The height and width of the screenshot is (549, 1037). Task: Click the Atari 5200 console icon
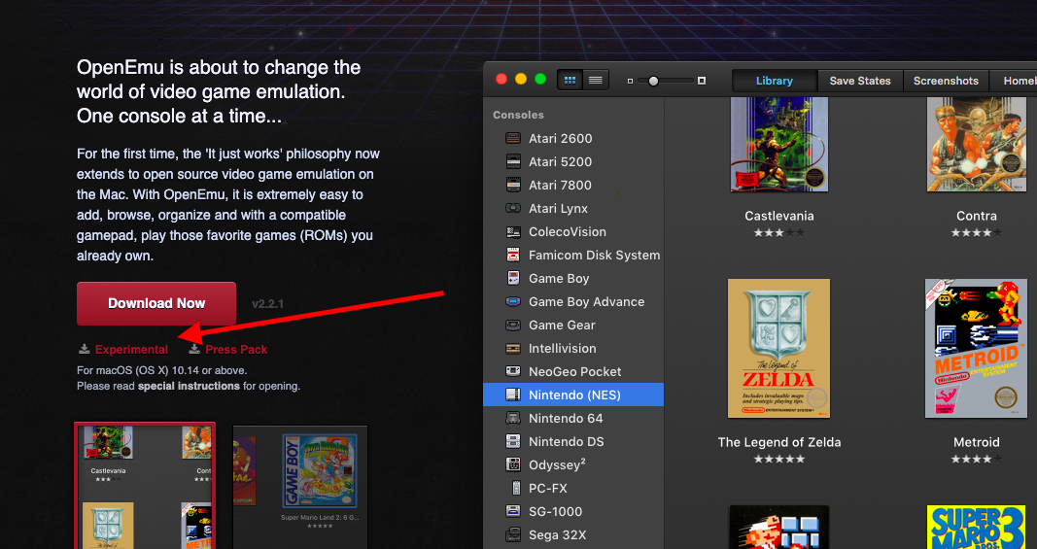pos(513,161)
